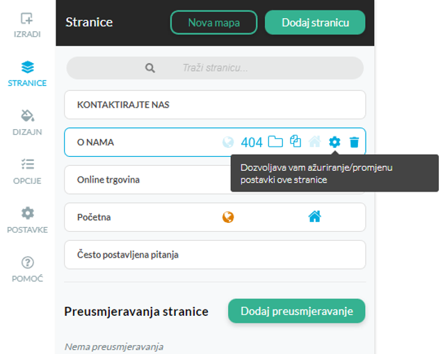Set O NAMA as homepage via house icon
Viewport: 445px width, 354px height.
point(315,142)
